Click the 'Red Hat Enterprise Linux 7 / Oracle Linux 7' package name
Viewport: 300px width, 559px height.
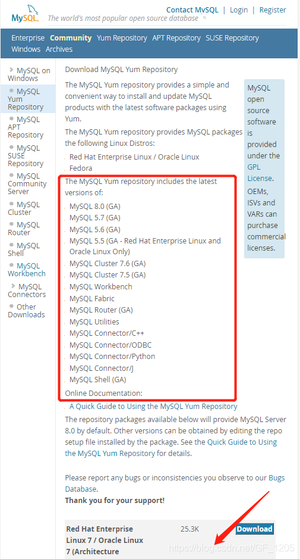pyautogui.click(x=105, y=540)
